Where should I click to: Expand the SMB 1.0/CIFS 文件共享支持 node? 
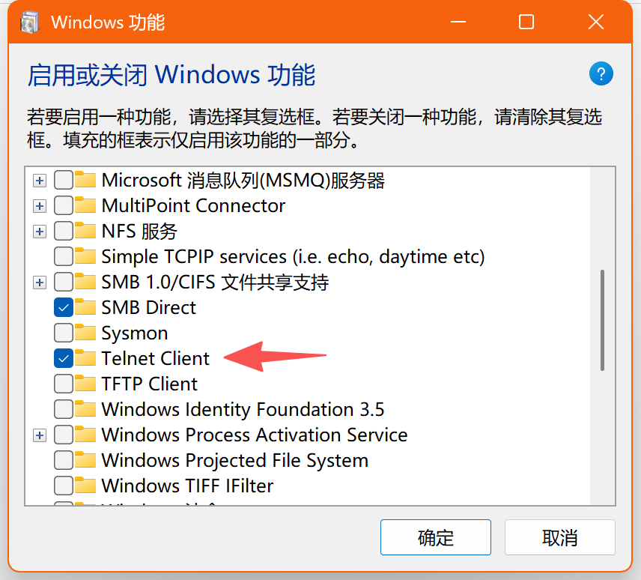pyautogui.click(x=40, y=282)
